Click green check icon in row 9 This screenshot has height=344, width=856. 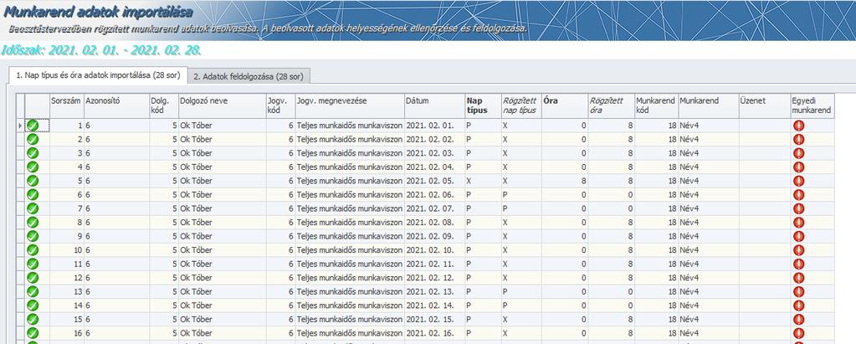(33, 236)
